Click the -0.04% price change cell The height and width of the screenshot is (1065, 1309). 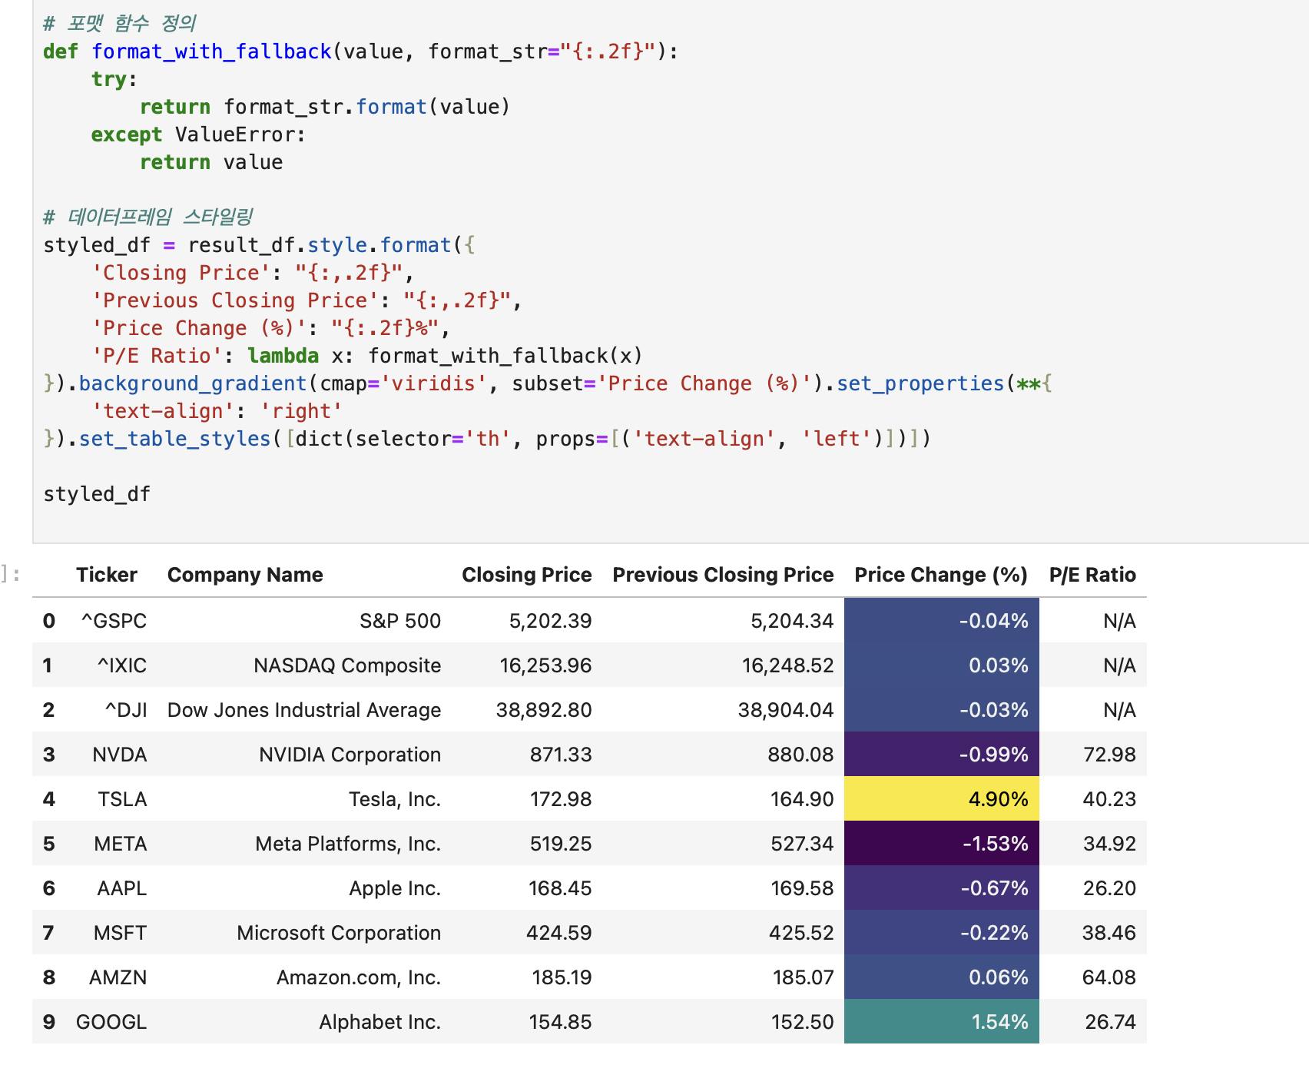click(x=942, y=621)
